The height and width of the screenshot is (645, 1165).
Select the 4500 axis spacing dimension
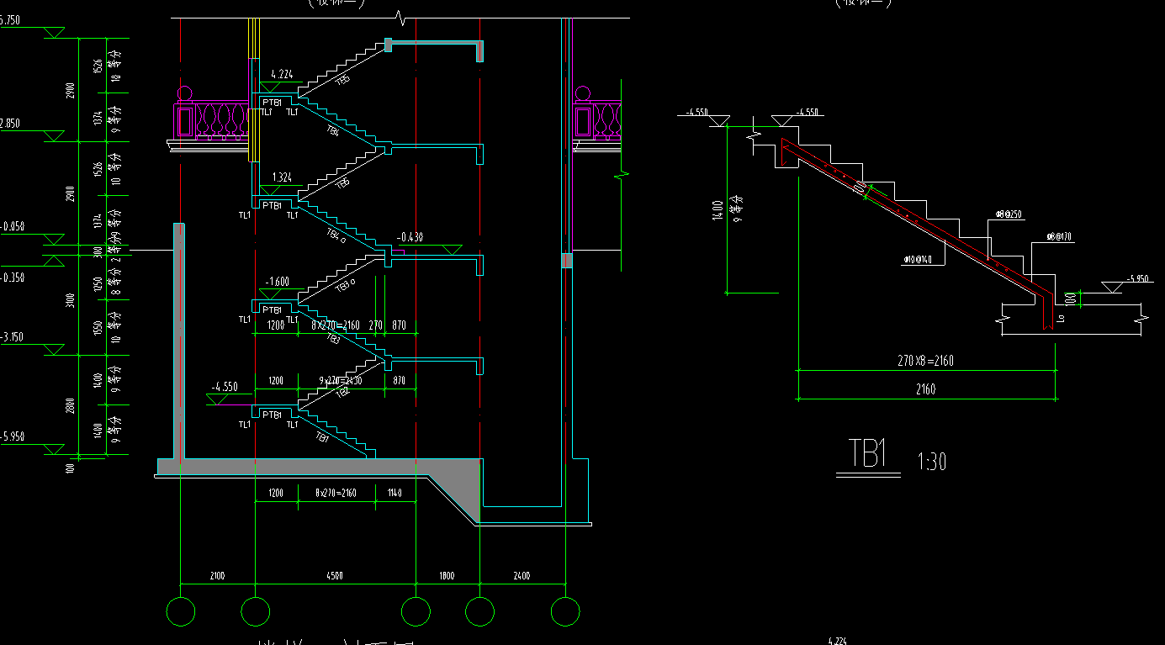point(334,576)
